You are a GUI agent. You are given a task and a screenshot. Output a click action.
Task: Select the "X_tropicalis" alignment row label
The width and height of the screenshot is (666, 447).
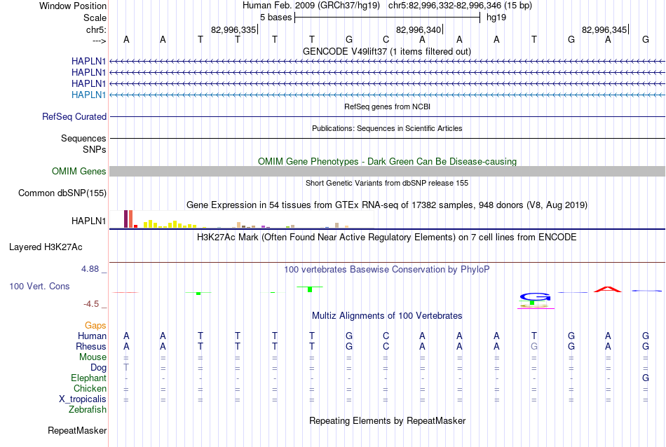point(83,399)
